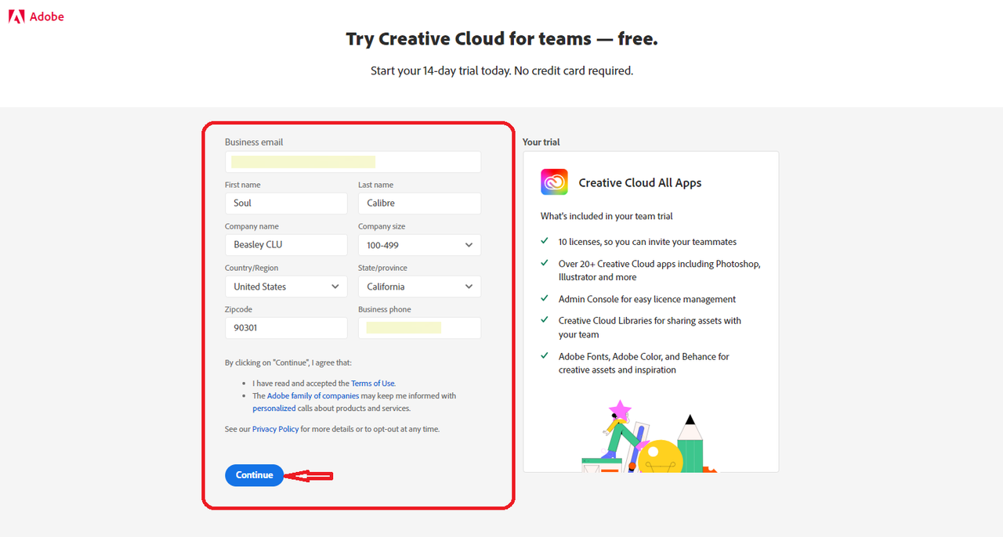Image resolution: width=1003 pixels, height=537 pixels.
Task: Open the Country/Region dropdown showing United States
Action: pos(286,287)
